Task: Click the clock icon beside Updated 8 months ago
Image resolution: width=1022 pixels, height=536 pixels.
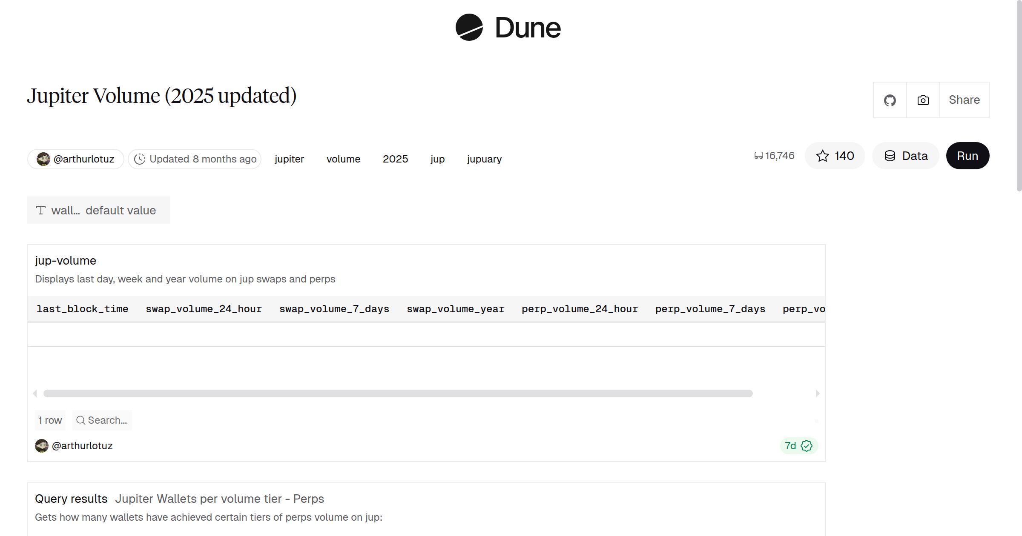Action: coord(140,158)
